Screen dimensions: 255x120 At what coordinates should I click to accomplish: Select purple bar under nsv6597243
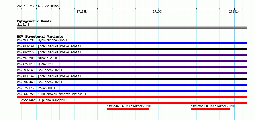[132, 73]
